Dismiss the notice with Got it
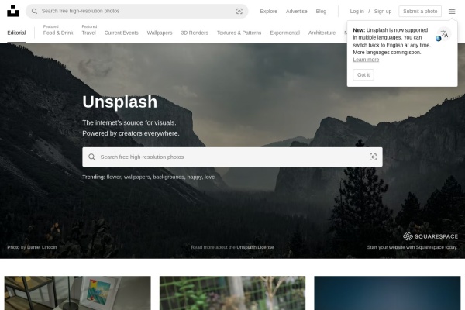Viewport: 465px width, 310px height. pos(363,74)
